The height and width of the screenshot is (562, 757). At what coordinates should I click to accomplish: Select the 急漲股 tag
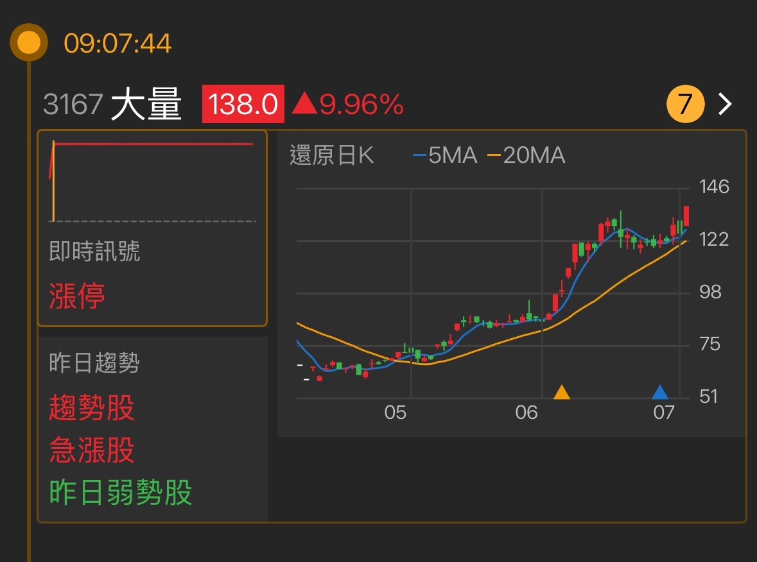click(x=92, y=450)
